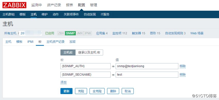Click the 更新 button
This screenshot has width=219, height=100.
pos(67,91)
